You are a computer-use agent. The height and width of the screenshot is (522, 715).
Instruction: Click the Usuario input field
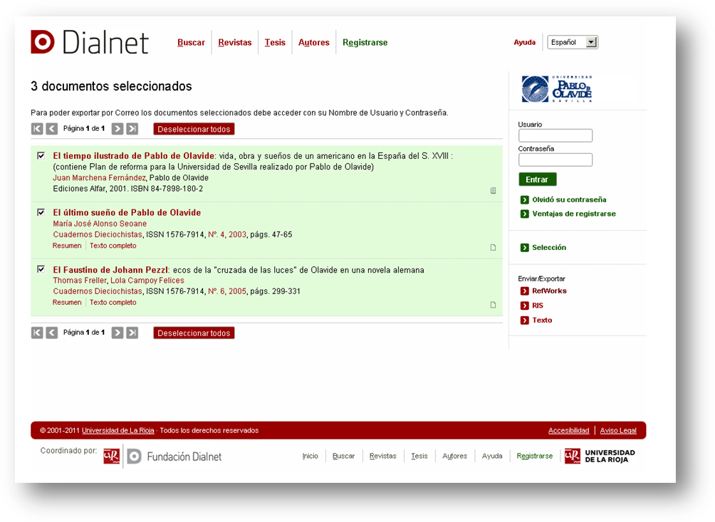coord(555,135)
